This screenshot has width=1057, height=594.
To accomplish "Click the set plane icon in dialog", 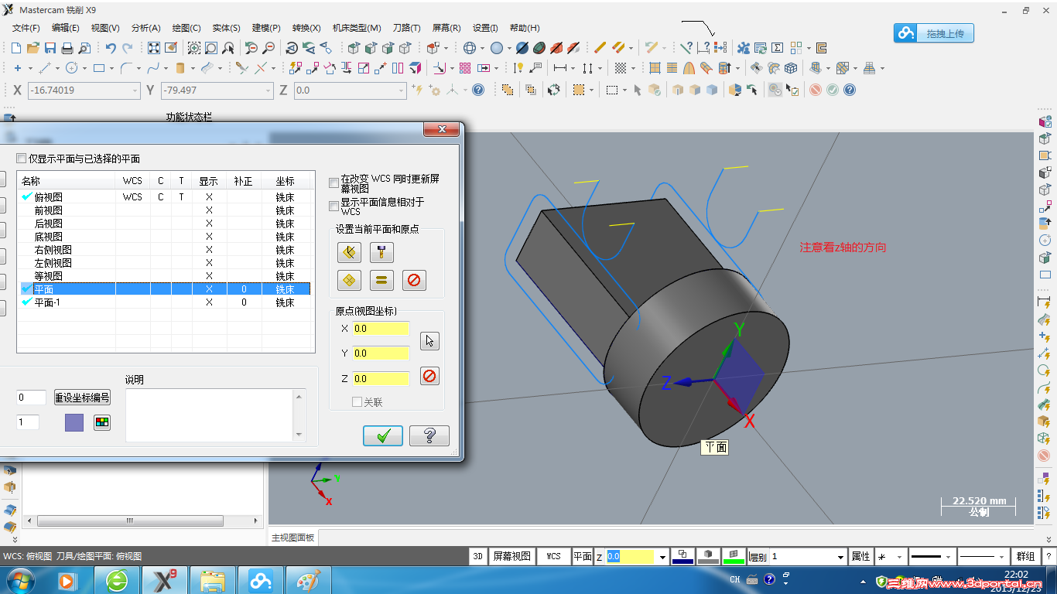I will click(349, 280).
